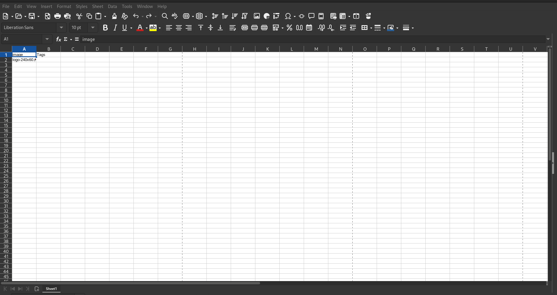Select column B header
Viewport: 557px width, 295px height.
49,49
